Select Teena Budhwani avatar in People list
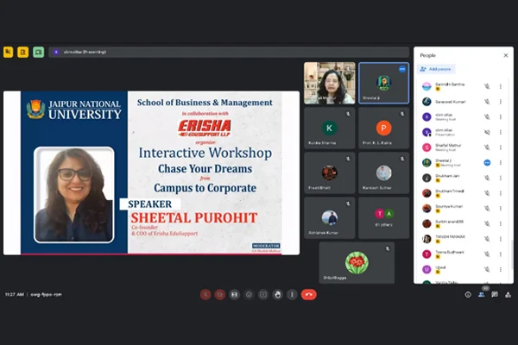Screen dimensions: 518x345 [x=426, y=254]
